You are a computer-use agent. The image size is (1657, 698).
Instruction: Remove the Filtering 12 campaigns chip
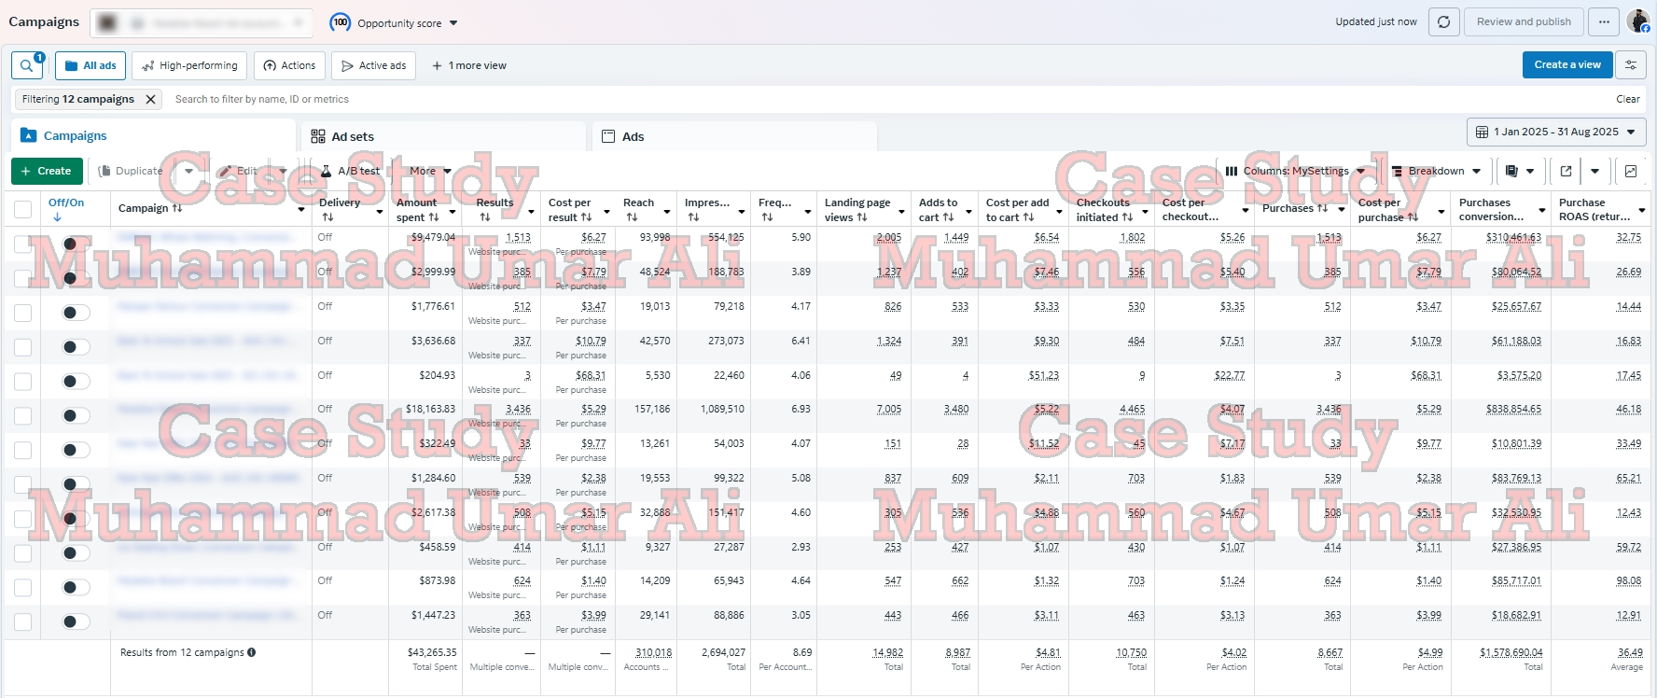click(150, 99)
